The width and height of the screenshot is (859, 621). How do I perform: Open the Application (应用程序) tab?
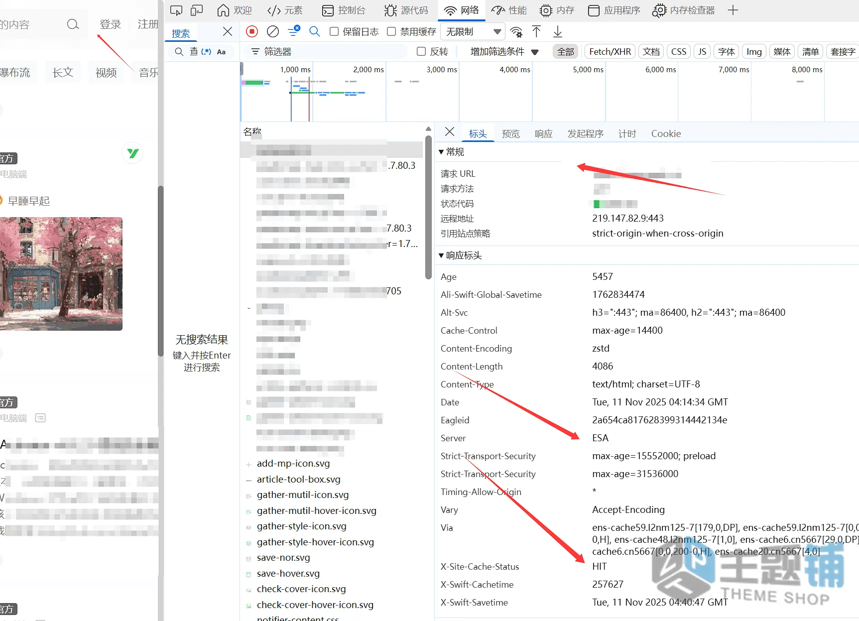pos(614,10)
